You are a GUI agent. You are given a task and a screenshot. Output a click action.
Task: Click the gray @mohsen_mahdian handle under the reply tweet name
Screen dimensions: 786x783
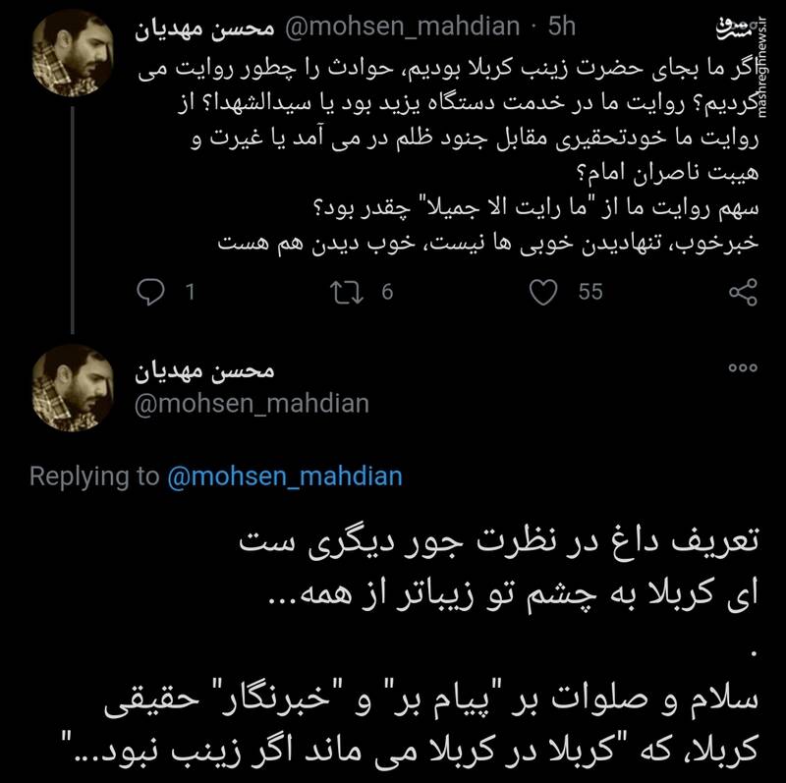coord(250,403)
